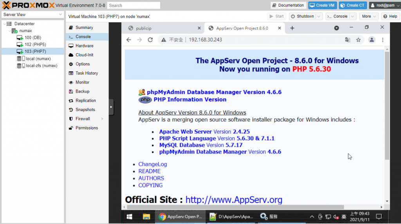Open the Task History panel
This screenshot has height=224, width=401.
87,73
